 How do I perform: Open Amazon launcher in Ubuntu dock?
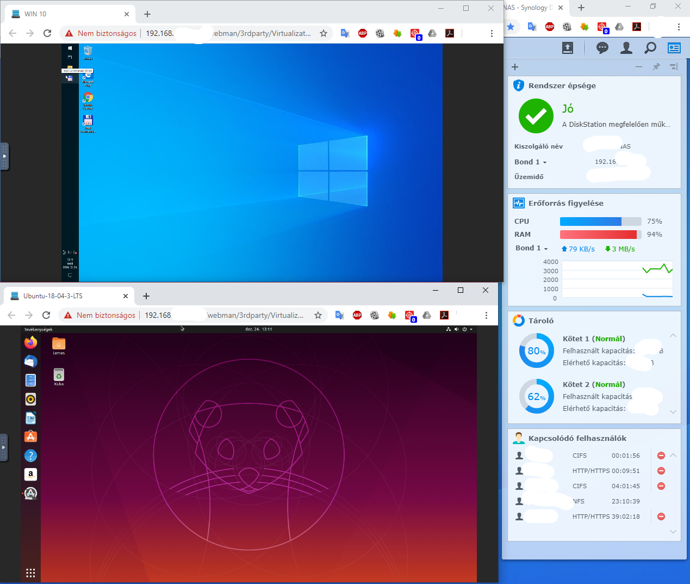[x=30, y=474]
